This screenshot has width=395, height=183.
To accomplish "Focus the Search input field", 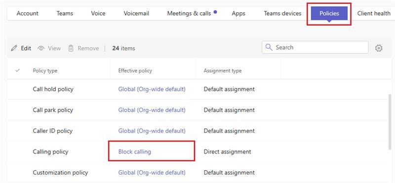I will 315,47.
